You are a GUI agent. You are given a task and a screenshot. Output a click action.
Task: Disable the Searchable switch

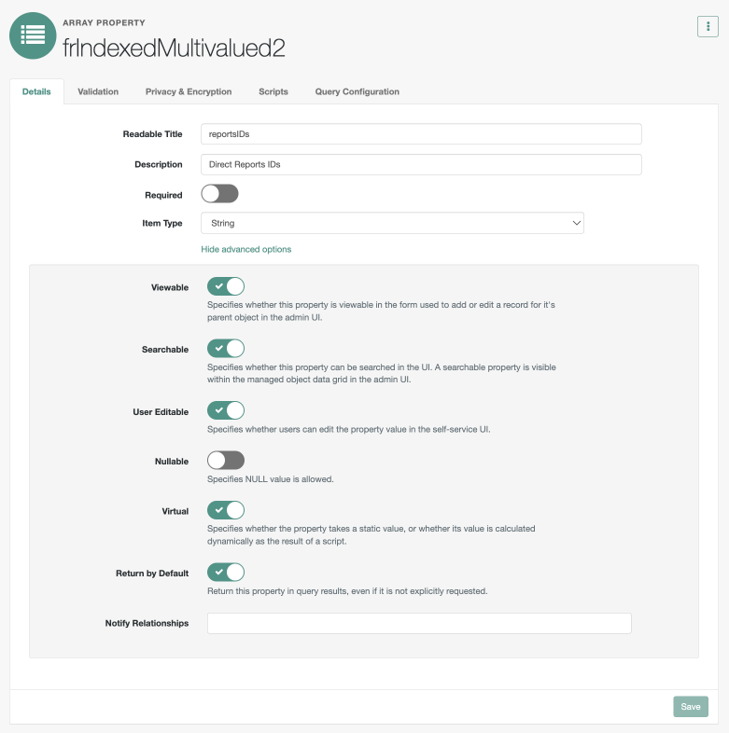click(x=226, y=348)
